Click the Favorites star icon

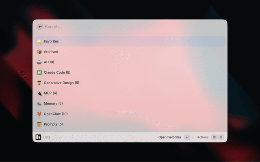(x=39, y=41)
